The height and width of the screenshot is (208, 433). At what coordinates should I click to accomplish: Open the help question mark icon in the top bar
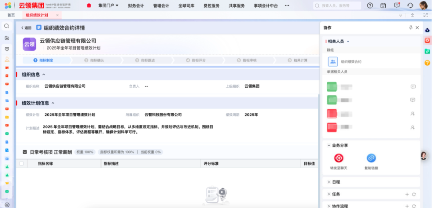tap(370, 6)
